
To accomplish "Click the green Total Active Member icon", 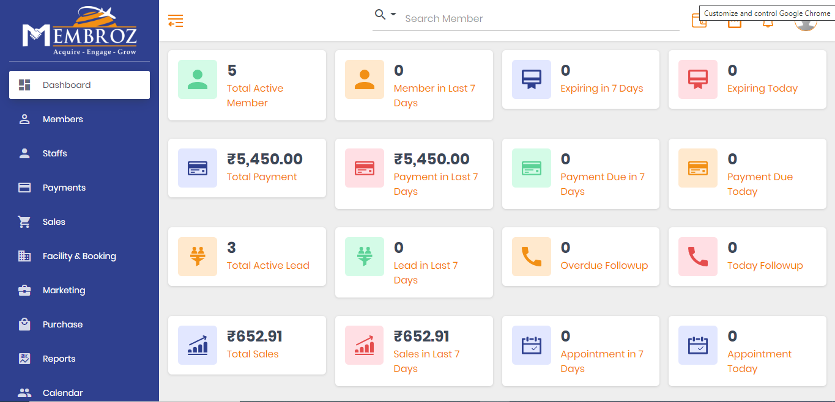I will pos(197,79).
